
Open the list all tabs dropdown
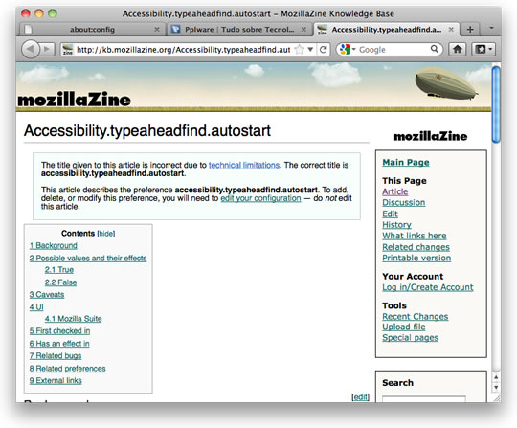491,29
